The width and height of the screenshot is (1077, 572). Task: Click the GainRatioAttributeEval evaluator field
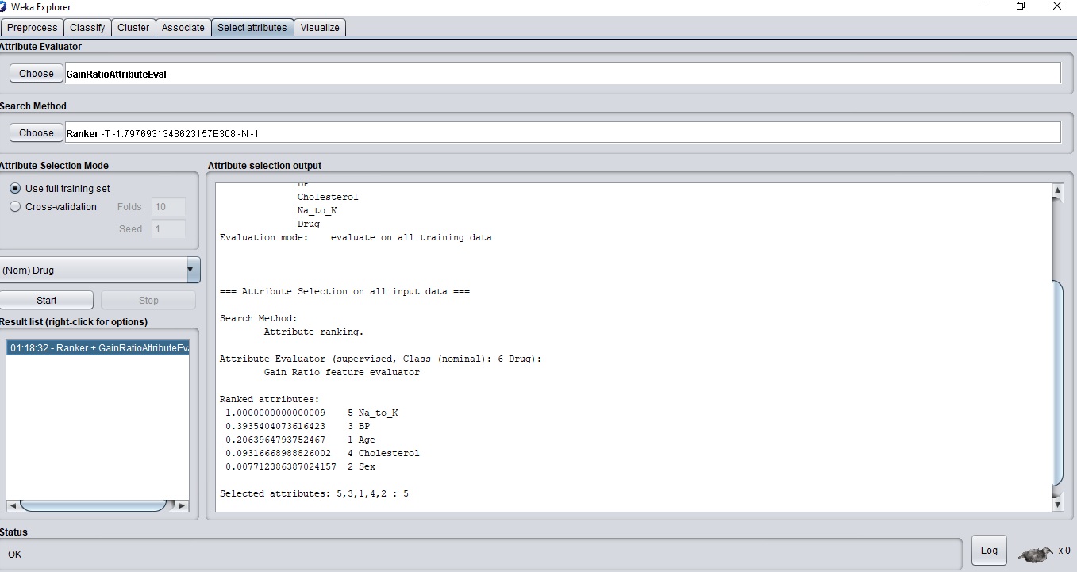[563, 73]
